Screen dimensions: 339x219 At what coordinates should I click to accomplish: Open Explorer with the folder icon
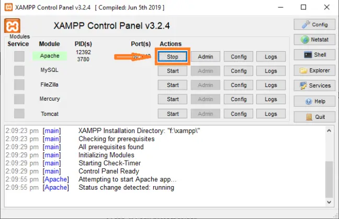pos(314,70)
